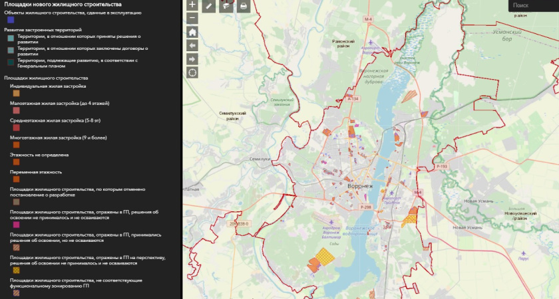The height and width of the screenshot is (299, 559).
Task: Activate the find my location button
Action: (x=192, y=72)
